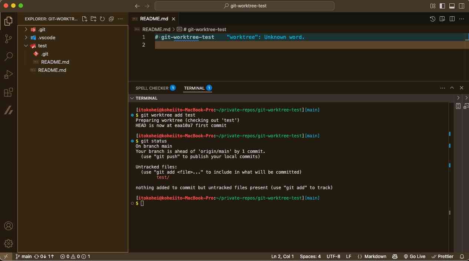469x261 pixels.
Task: Refresh the Explorer file tree
Action: tap(102, 19)
